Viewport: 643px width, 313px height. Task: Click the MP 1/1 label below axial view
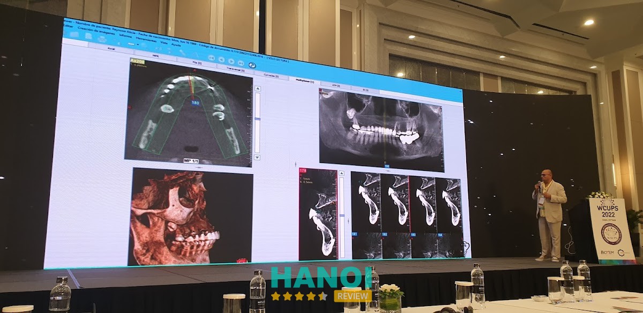click(x=191, y=161)
